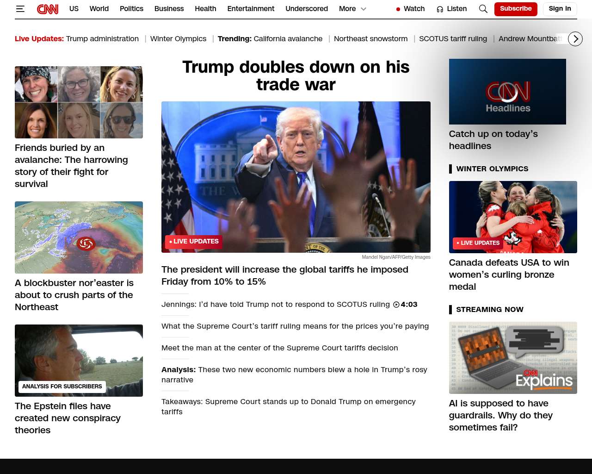Open the Canada curling team photo
592x474 pixels.
[513, 217]
